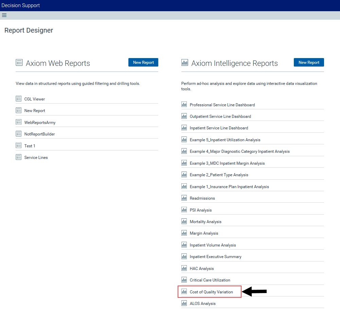
Task: Click the chart icon for Professional Service Line Dashboard
Action: tap(184, 105)
